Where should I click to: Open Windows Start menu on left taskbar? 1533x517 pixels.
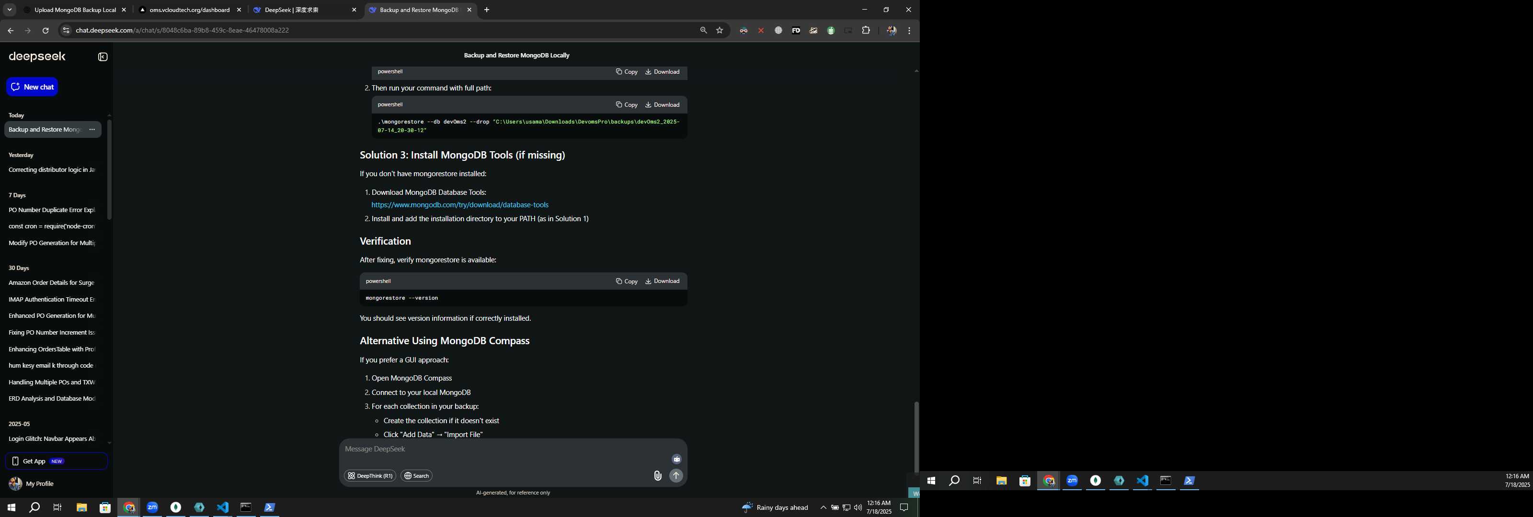(x=11, y=507)
